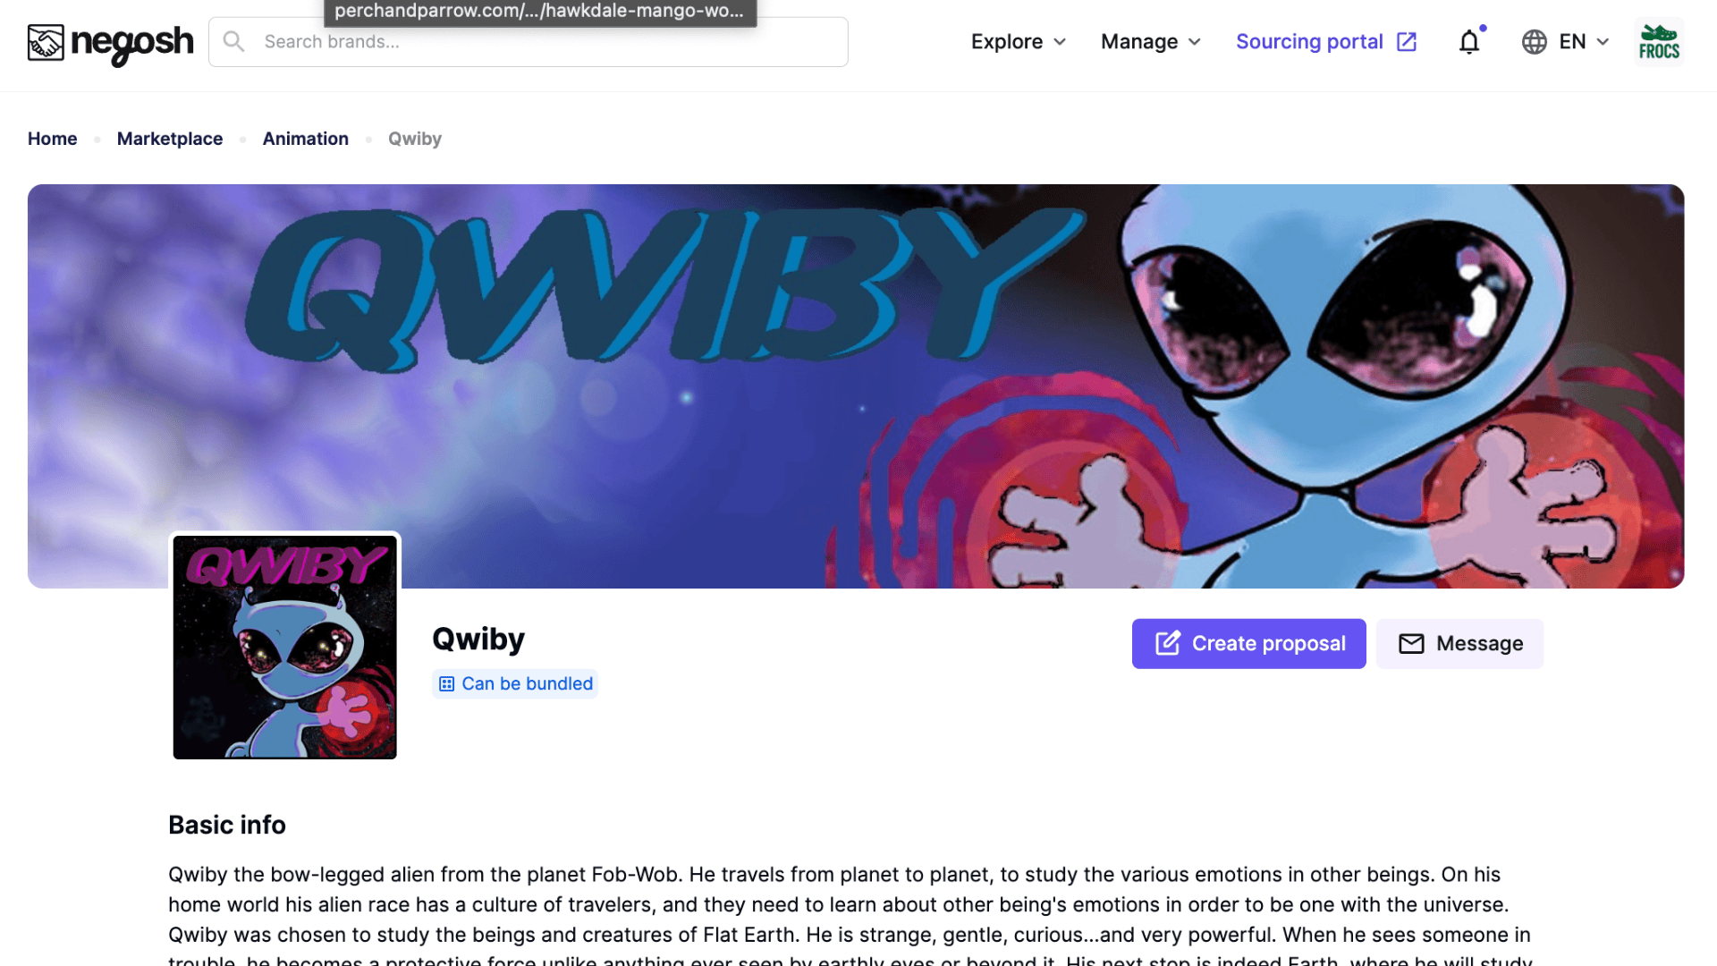This screenshot has width=1717, height=966.
Task: Open the notifications bell
Action: click(x=1469, y=42)
